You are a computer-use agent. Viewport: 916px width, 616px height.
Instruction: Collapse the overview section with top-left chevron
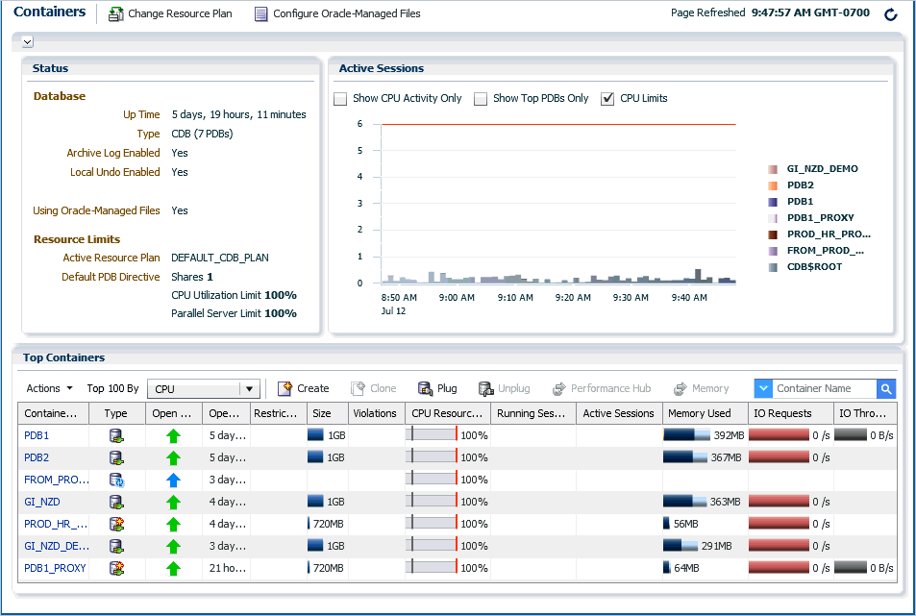27,41
